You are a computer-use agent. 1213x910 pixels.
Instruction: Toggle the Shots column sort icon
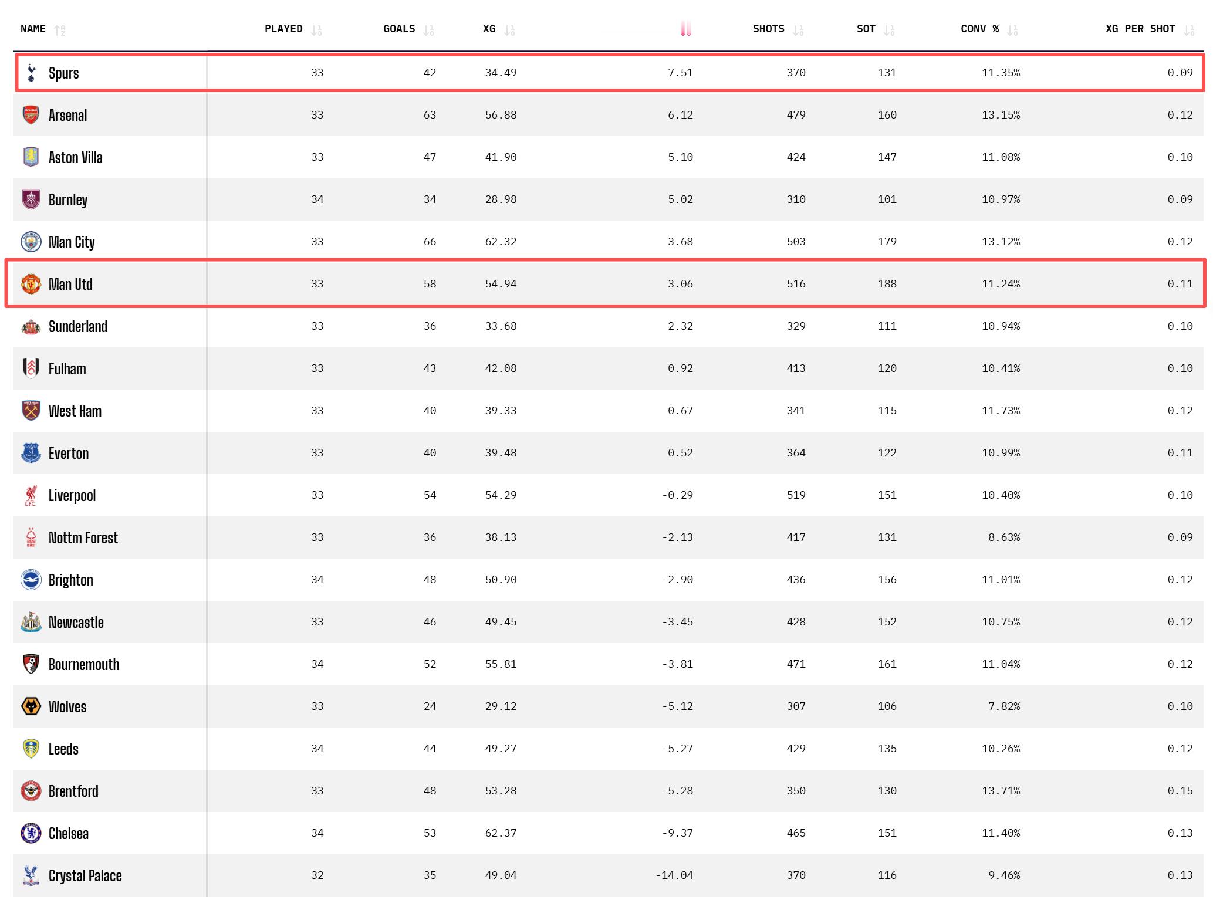coord(798,30)
